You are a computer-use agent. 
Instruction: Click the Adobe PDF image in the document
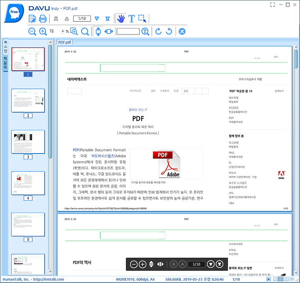[166, 164]
